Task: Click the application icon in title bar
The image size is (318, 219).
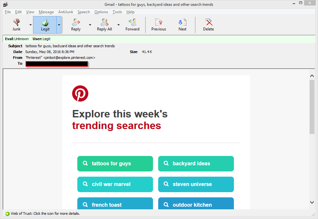Action: coord(5,4)
